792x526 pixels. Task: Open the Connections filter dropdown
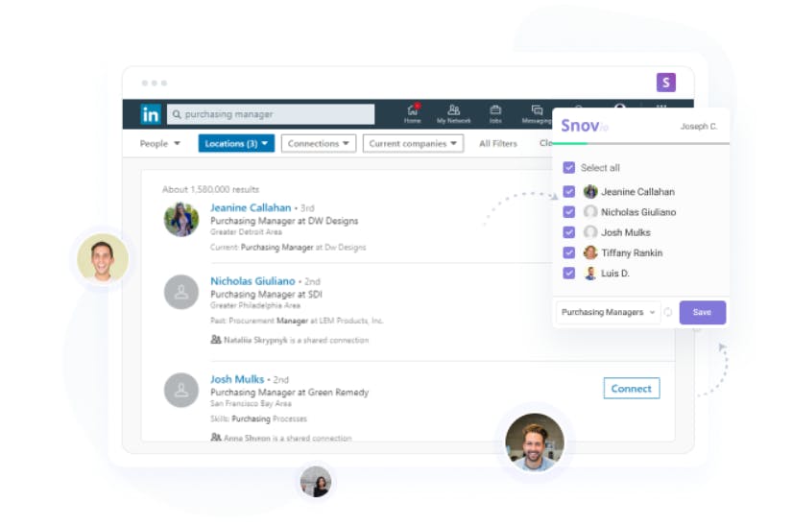pyautogui.click(x=318, y=143)
